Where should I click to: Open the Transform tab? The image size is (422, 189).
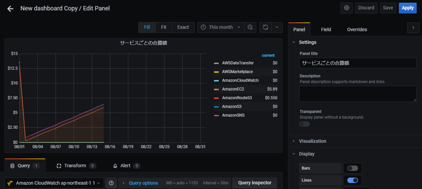(76, 165)
